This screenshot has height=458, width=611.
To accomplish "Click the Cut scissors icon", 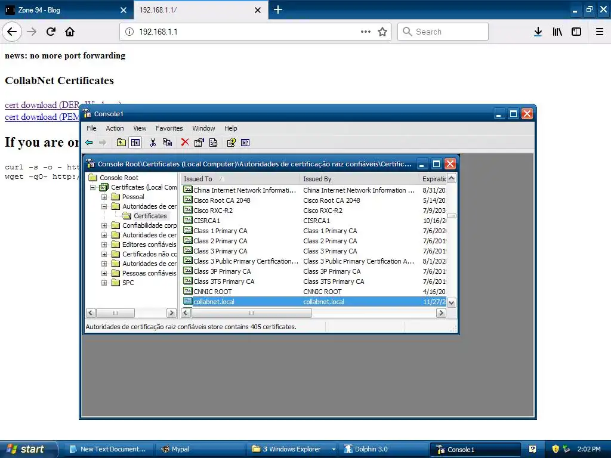I will [153, 143].
